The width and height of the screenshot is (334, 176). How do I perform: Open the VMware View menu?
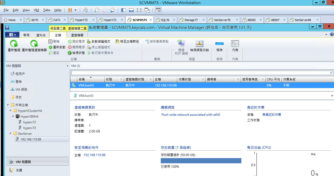point(26,10)
